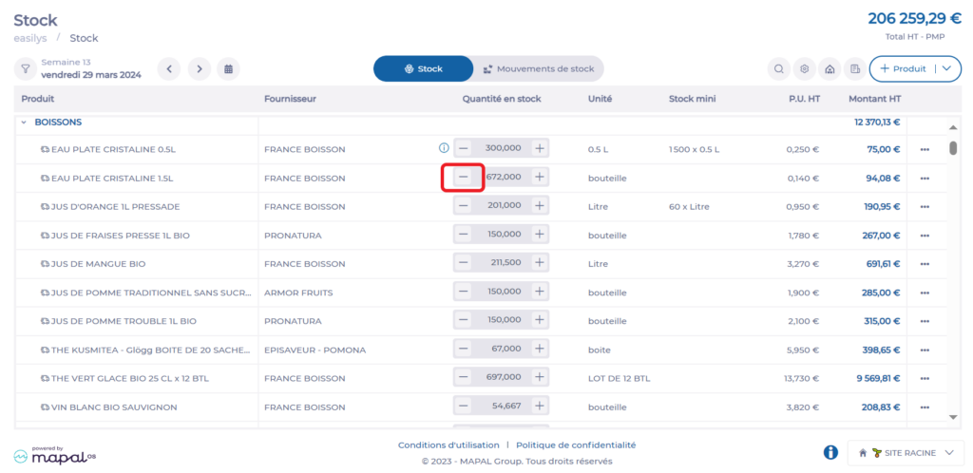Sort by Fournisseur column header
Viewport: 973px width, 473px height.
(x=290, y=99)
